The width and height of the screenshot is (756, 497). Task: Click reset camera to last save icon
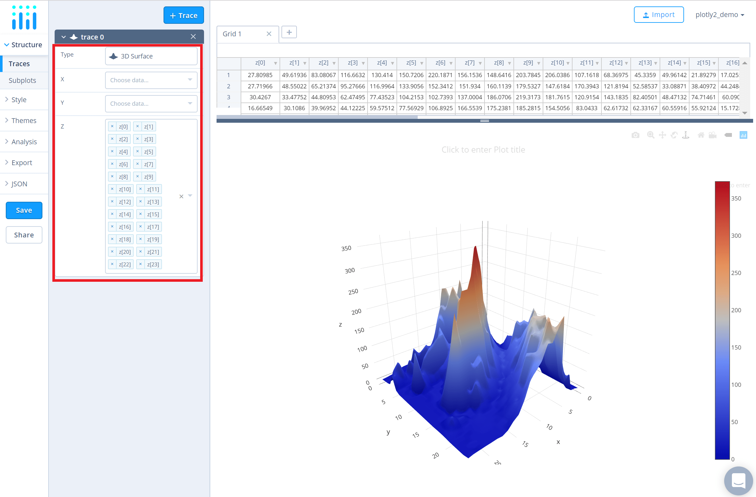click(713, 135)
